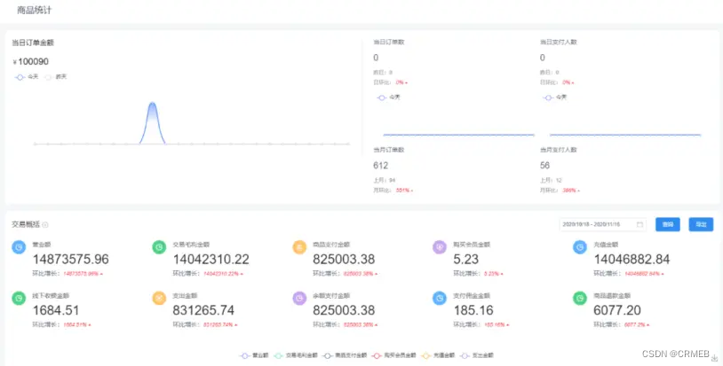The width and height of the screenshot is (723, 366).
Task: Click the 366% 月环比 figure
Action: [569, 191]
